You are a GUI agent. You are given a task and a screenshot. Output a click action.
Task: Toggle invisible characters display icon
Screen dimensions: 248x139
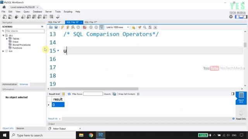(150, 27)
